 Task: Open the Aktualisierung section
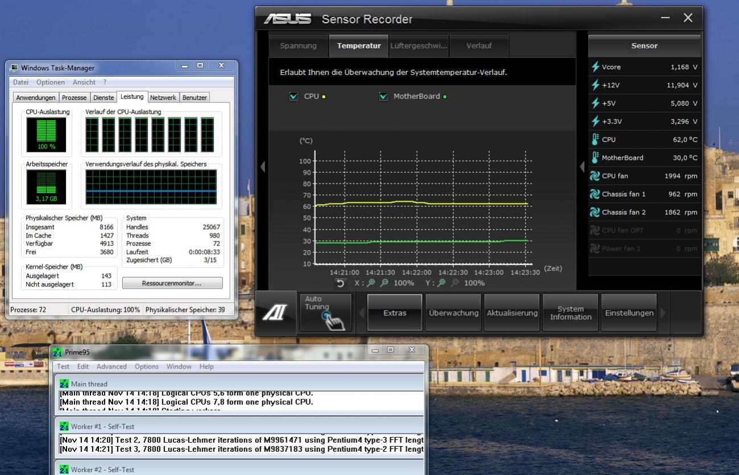point(512,312)
